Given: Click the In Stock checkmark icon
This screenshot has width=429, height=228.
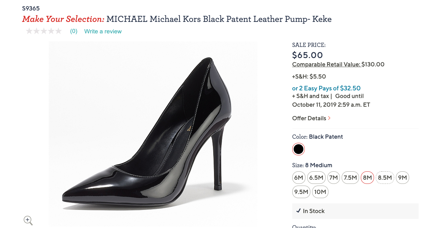Looking at the screenshot, I should click(x=299, y=211).
